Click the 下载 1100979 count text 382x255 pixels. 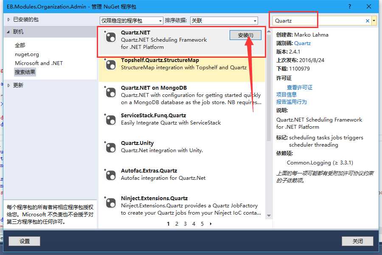(293, 69)
